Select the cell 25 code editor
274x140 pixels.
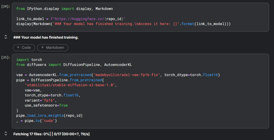(x=140, y=91)
